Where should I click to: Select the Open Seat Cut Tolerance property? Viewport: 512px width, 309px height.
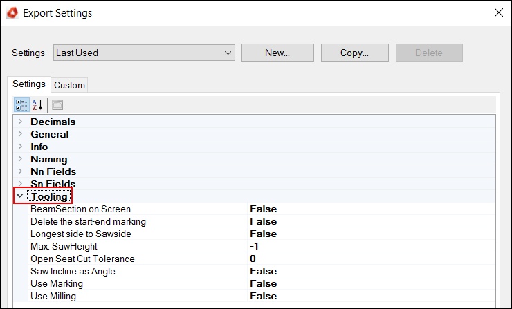pyautogui.click(x=82, y=259)
